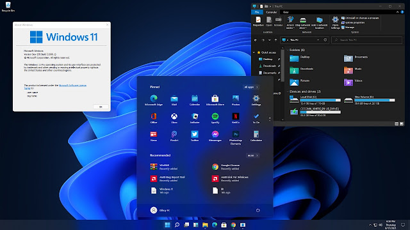410x230 pixels.
Task: Click OK in About Windows dialog
Action: (101, 107)
